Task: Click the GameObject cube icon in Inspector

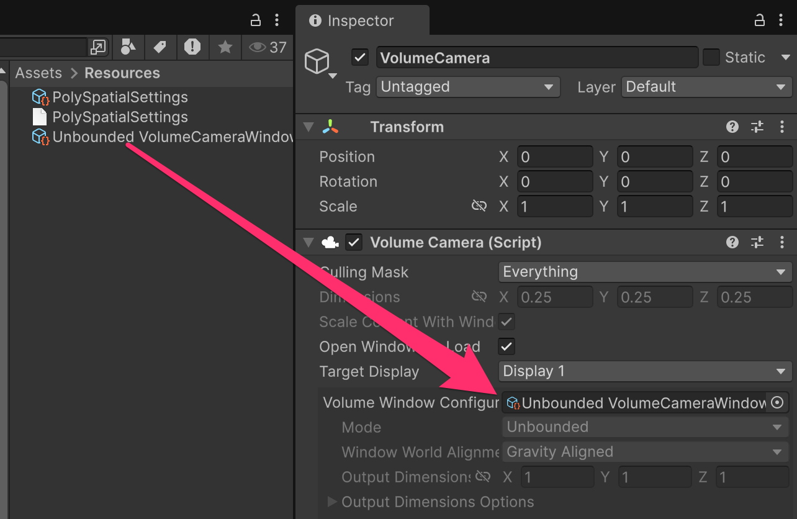Action: [317, 62]
